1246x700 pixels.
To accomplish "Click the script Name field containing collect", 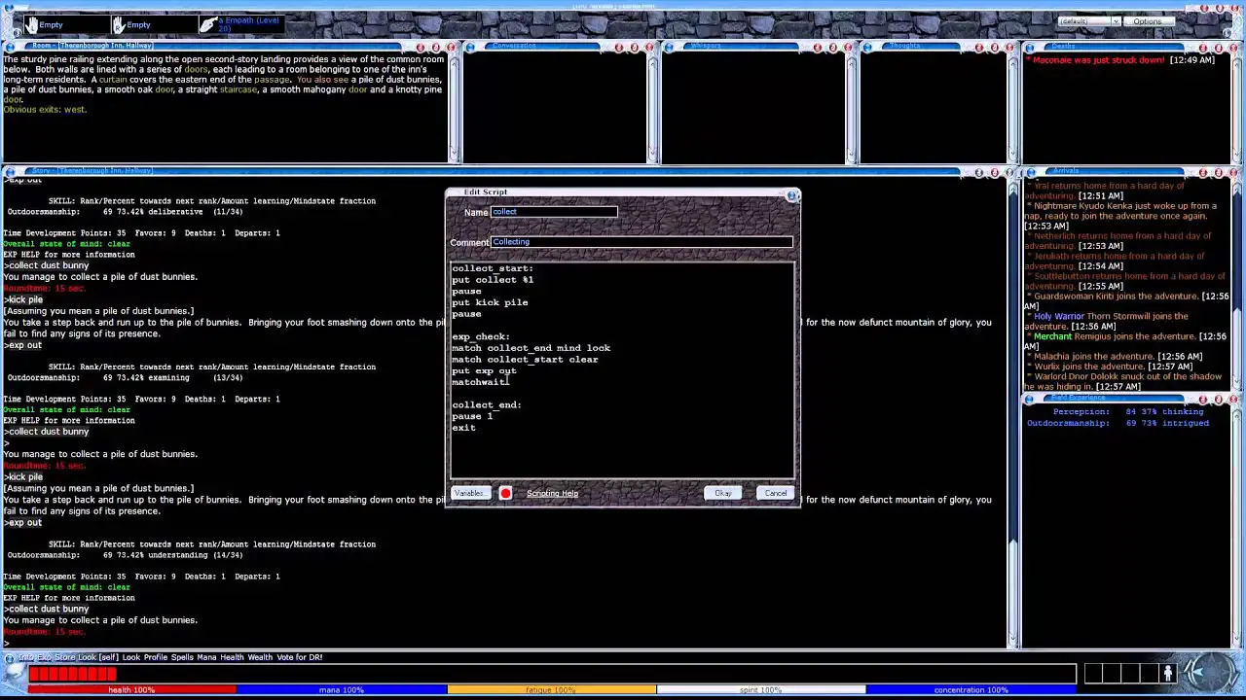I will 554,212.
